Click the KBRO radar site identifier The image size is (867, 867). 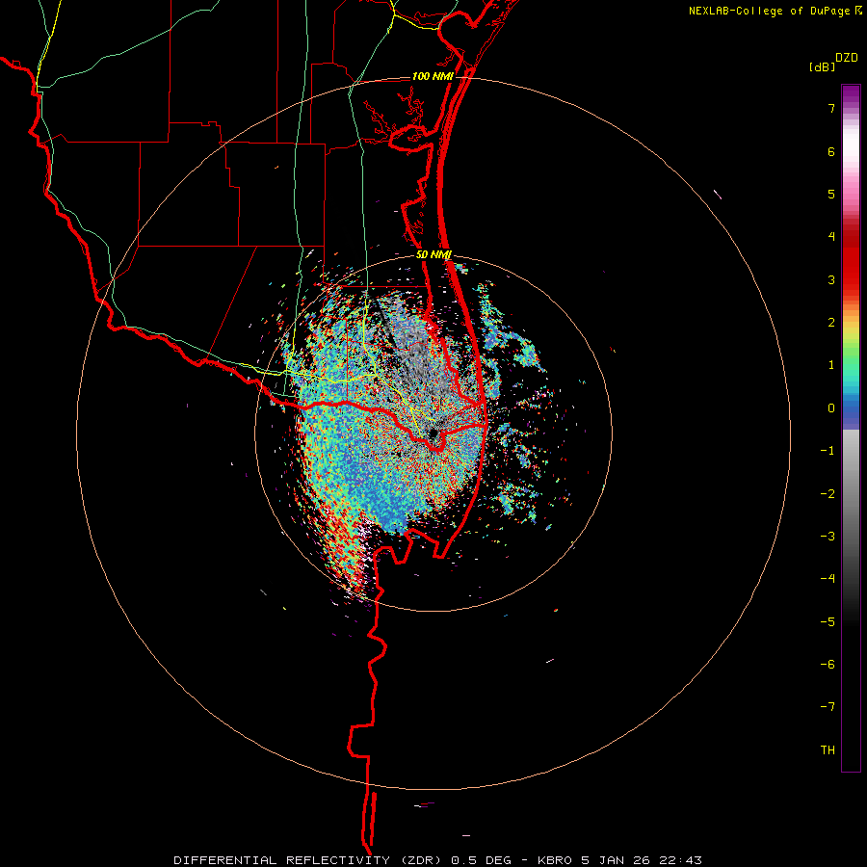click(x=556, y=860)
